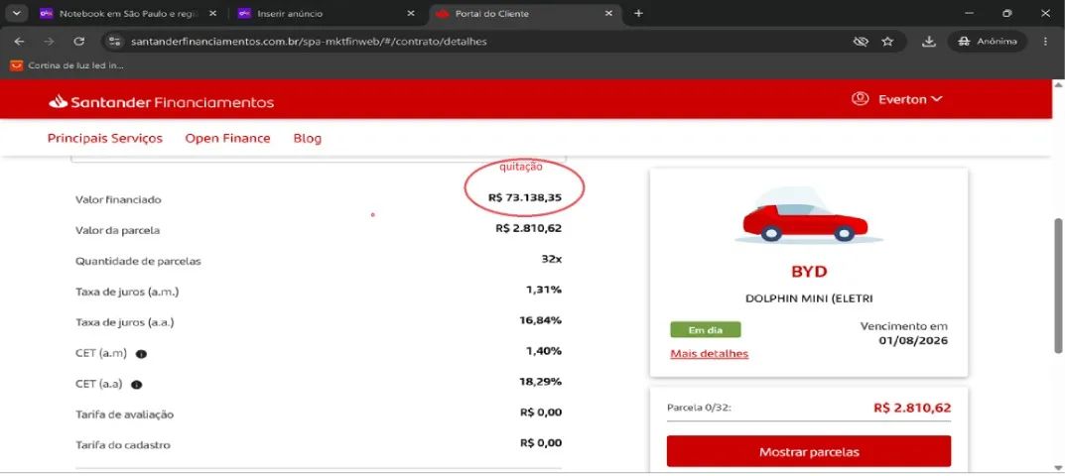
Task: Select the 1,40% CET monthly value
Action: [x=543, y=351]
